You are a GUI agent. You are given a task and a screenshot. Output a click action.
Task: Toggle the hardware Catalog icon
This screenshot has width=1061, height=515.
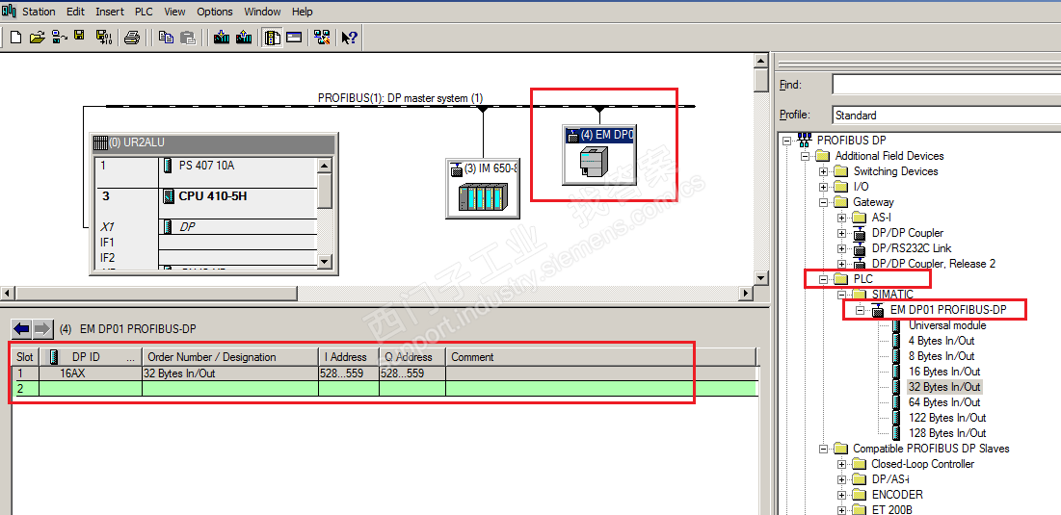pos(272,38)
